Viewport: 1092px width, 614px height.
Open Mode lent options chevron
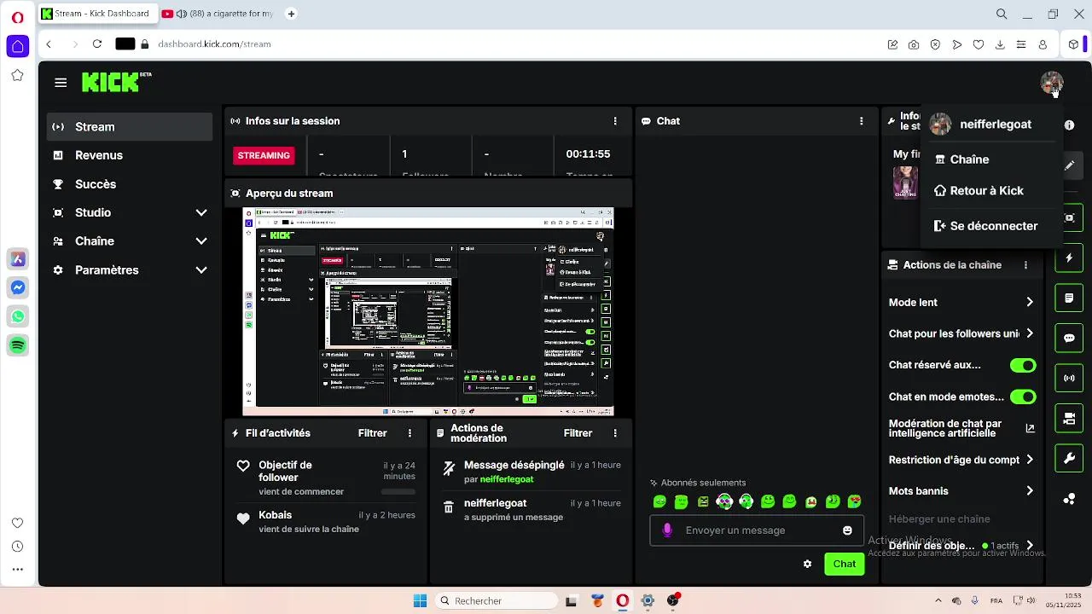(x=1030, y=302)
